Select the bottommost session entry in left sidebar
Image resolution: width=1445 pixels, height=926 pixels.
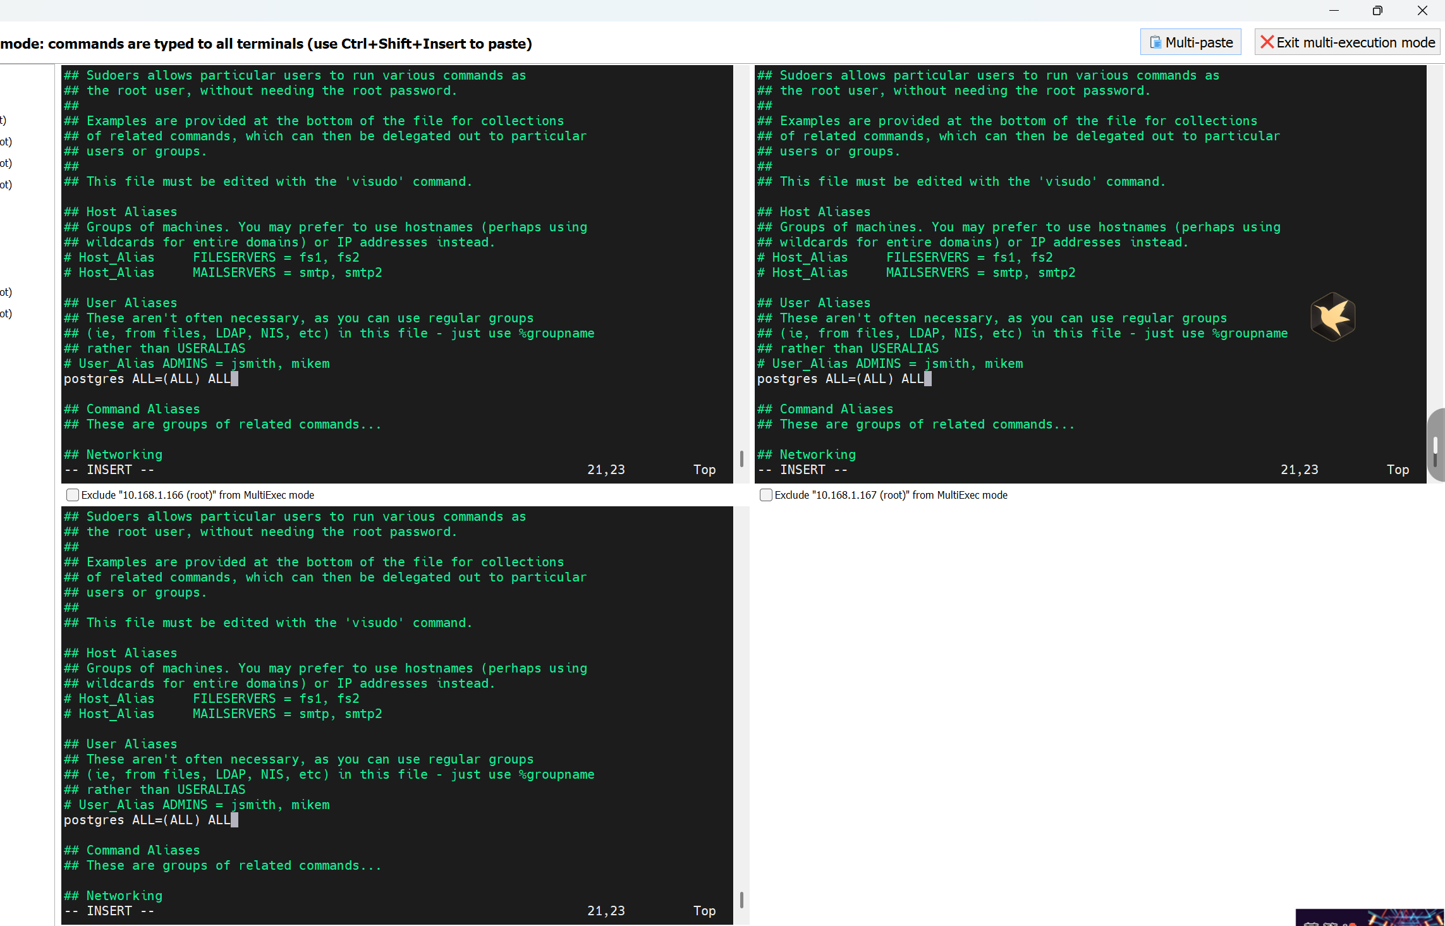(x=6, y=314)
